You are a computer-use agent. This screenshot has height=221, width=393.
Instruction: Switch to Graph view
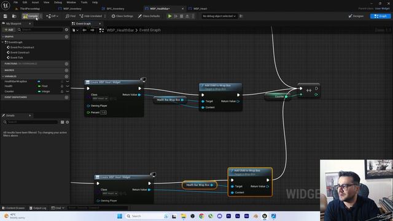click(x=380, y=16)
